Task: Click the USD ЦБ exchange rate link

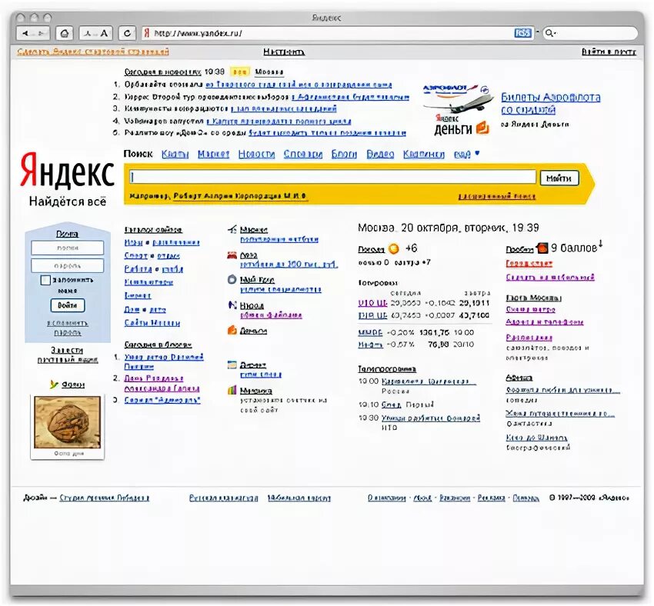Action: tap(372, 303)
